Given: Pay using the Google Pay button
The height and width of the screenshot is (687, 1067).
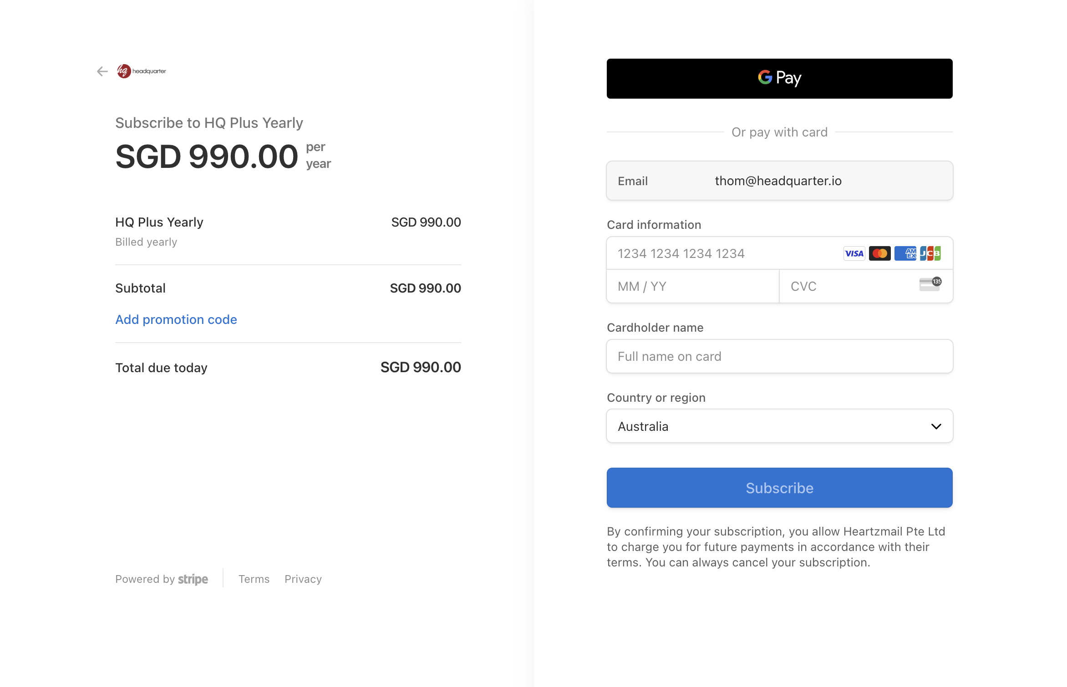Looking at the screenshot, I should tap(779, 78).
